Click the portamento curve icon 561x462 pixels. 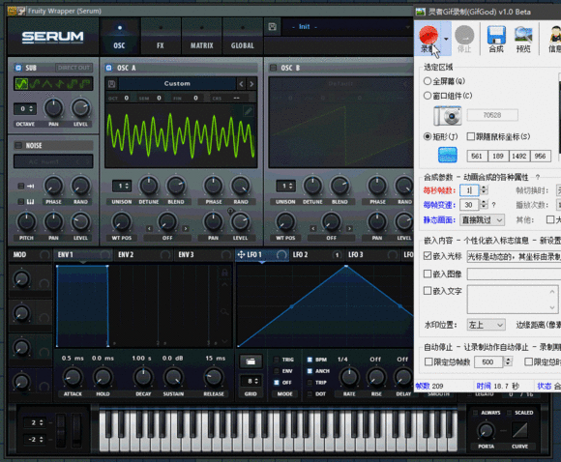point(519,430)
